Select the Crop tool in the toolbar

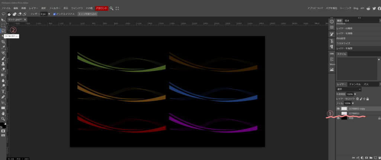3,42
